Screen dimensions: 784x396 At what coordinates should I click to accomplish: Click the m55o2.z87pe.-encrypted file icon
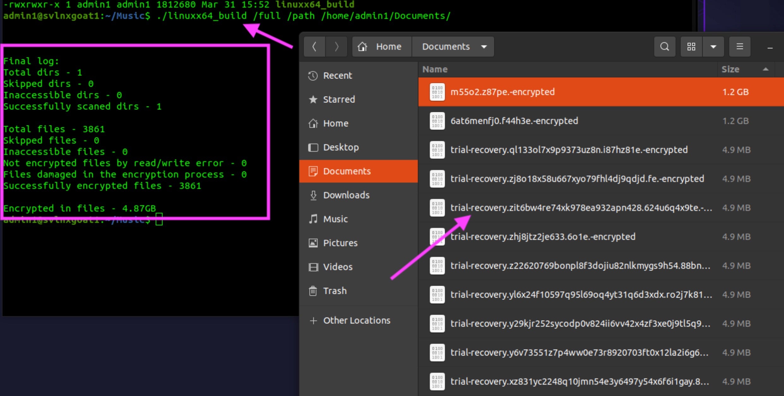[437, 92]
